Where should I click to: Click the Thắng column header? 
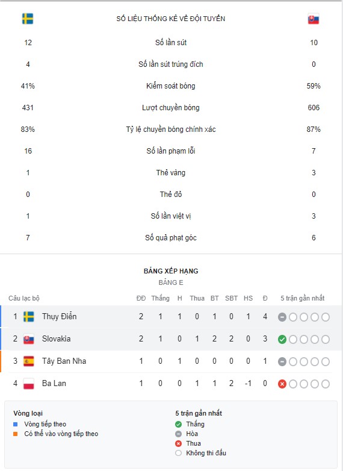(x=160, y=298)
